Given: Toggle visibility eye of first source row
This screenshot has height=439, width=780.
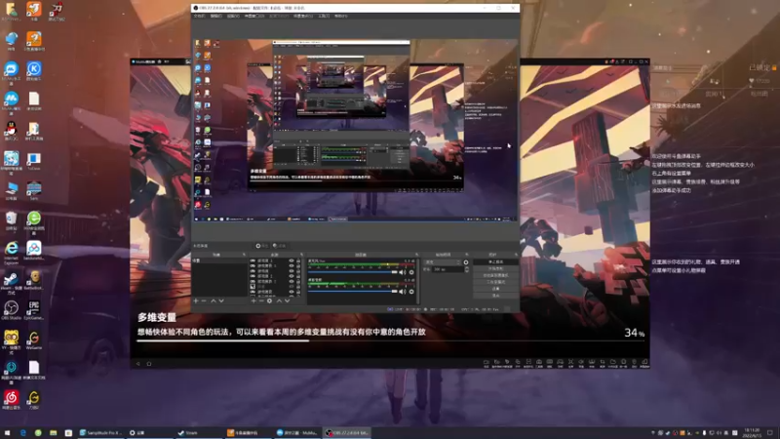Looking at the screenshot, I should tap(292, 260).
